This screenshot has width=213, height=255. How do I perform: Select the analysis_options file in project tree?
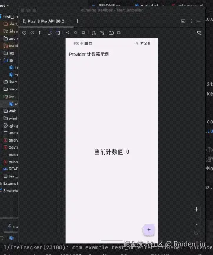click(11, 140)
